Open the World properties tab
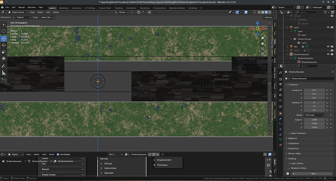Screen dimensions: 336x181 (x=280, y=100)
